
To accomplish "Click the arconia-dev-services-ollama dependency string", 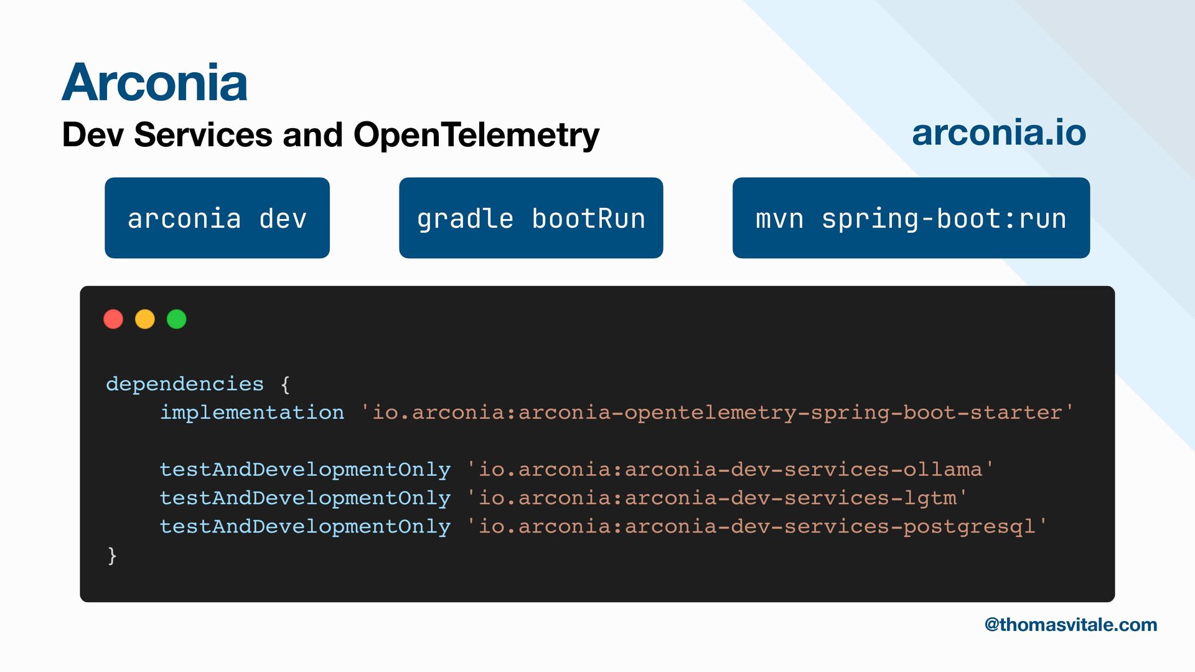I will (x=730, y=470).
